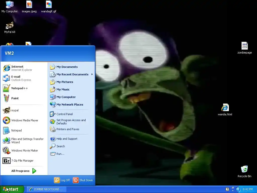
Task: Open Printers and Faxes
Action: [72, 129]
